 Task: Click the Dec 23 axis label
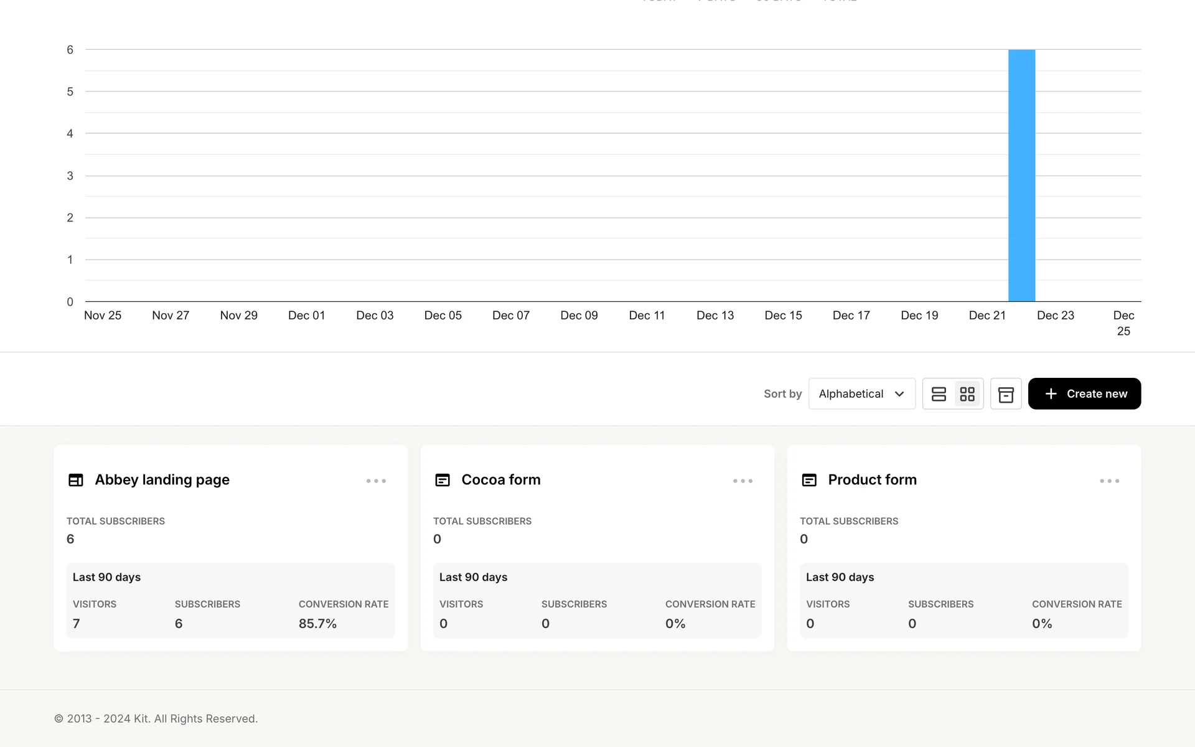(1055, 316)
